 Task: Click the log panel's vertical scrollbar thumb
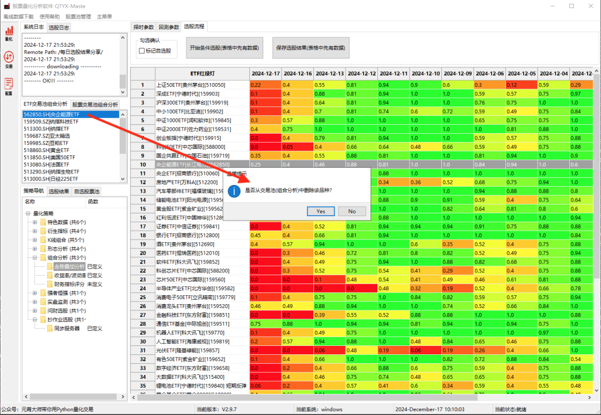[122, 81]
